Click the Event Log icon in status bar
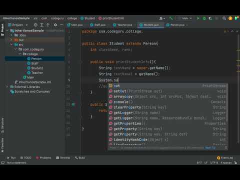 (x=218, y=157)
